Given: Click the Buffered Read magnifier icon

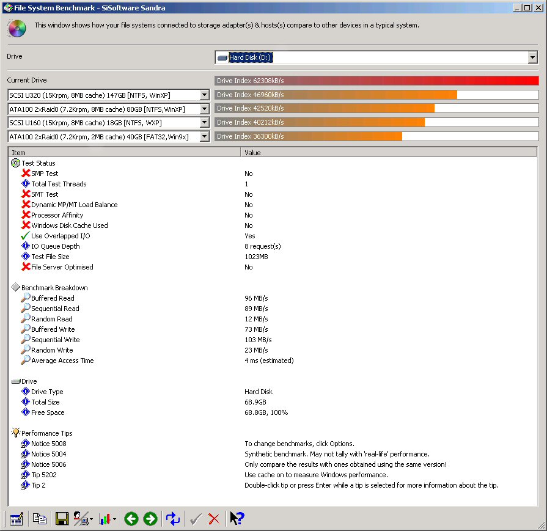Looking at the screenshot, I should [26, 298].
